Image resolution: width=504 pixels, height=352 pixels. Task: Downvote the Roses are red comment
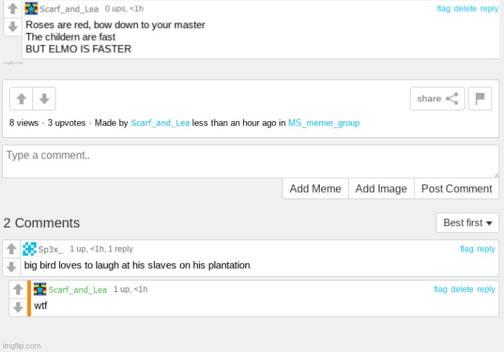click(x=13, y=27)
